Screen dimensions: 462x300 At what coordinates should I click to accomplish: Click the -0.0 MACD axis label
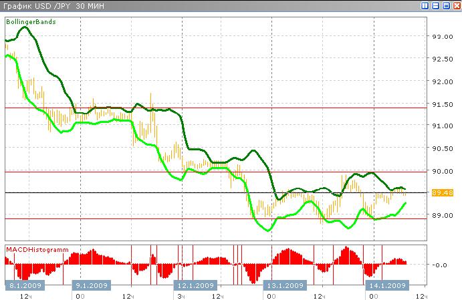pyautogui.click(x=441, y=265)
